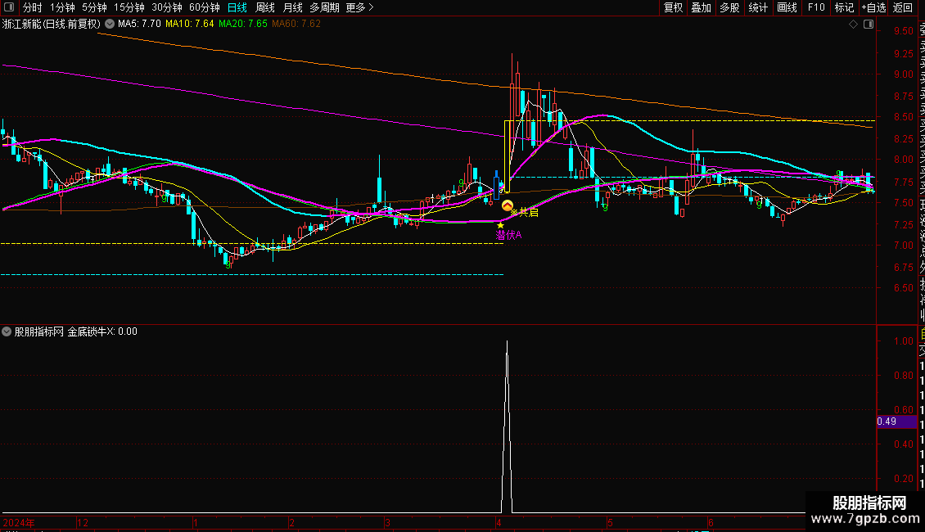Screen dimensions: 925x532
Task: Click the month 12 date axis marker
Action: tap(83, 522)
